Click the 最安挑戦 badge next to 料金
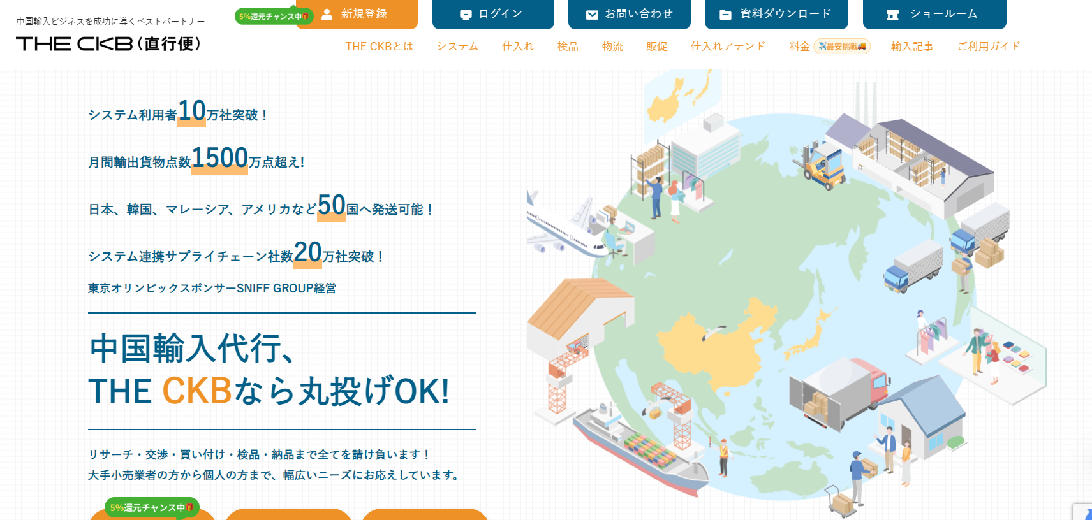The image size is (1092, 520). (842, 47)
